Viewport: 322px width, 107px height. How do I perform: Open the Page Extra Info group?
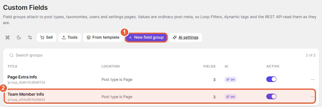(22, 77)
